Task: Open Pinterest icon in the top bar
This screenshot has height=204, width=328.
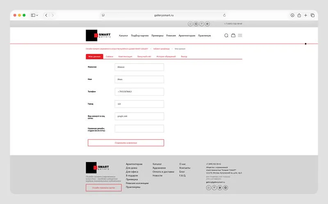Action: 201,24
